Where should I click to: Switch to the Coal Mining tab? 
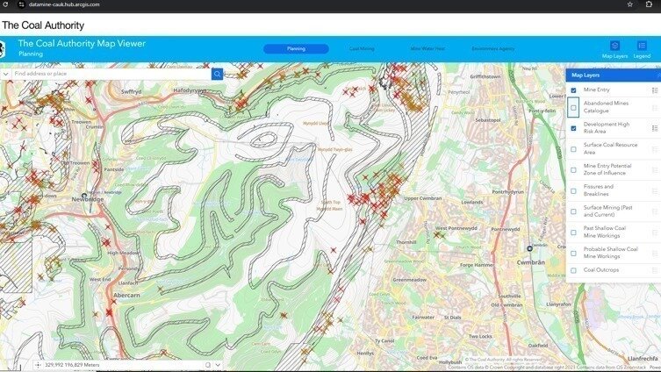click(x=362, y=49)
